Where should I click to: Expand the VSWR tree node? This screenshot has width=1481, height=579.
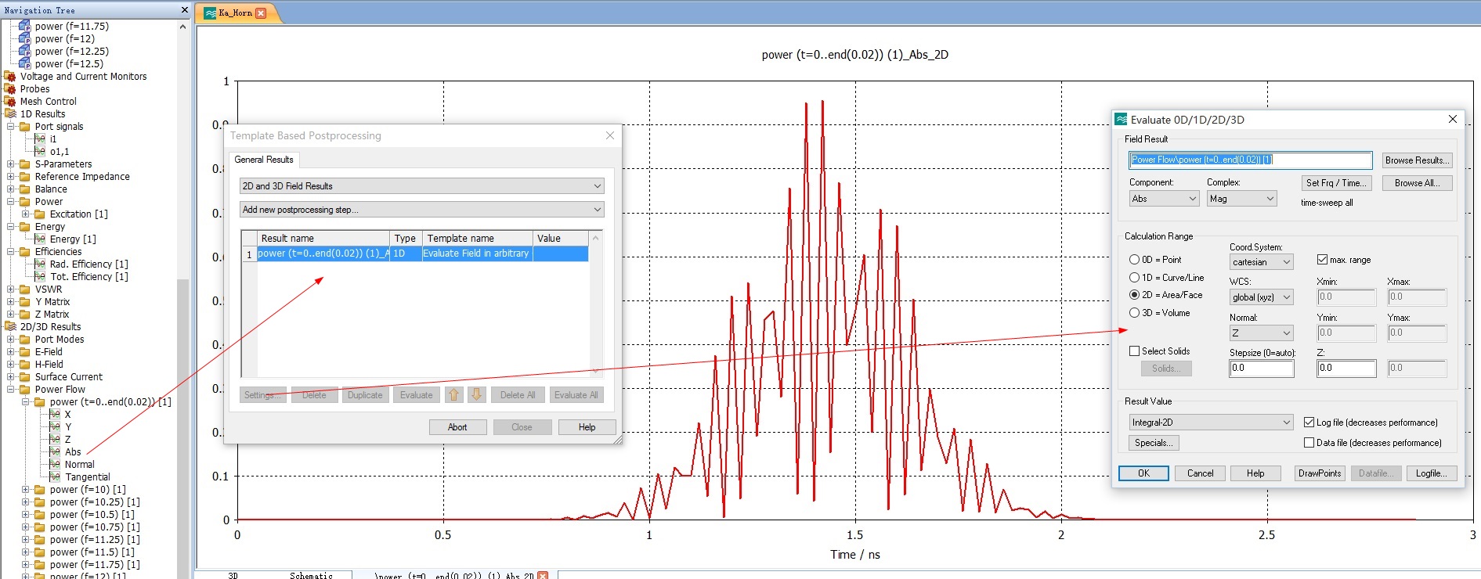(10, 289)
